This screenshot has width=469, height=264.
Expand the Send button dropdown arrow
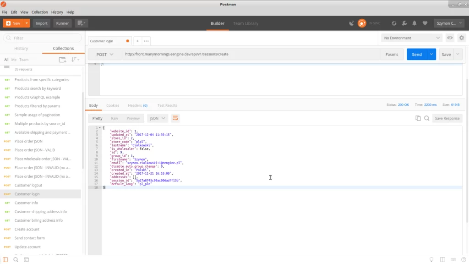pos(431,54)
